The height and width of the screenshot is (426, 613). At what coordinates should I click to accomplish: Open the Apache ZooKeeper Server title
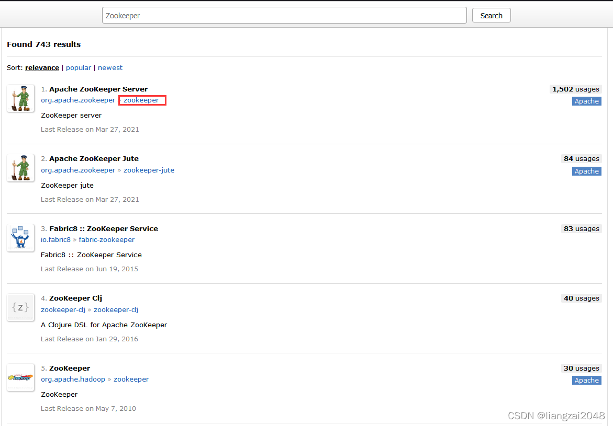pos(98,89)
